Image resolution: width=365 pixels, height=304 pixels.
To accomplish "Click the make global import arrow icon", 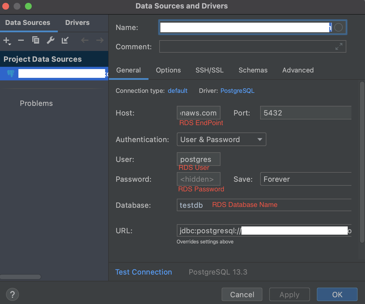I will click(x=65, y=40).
